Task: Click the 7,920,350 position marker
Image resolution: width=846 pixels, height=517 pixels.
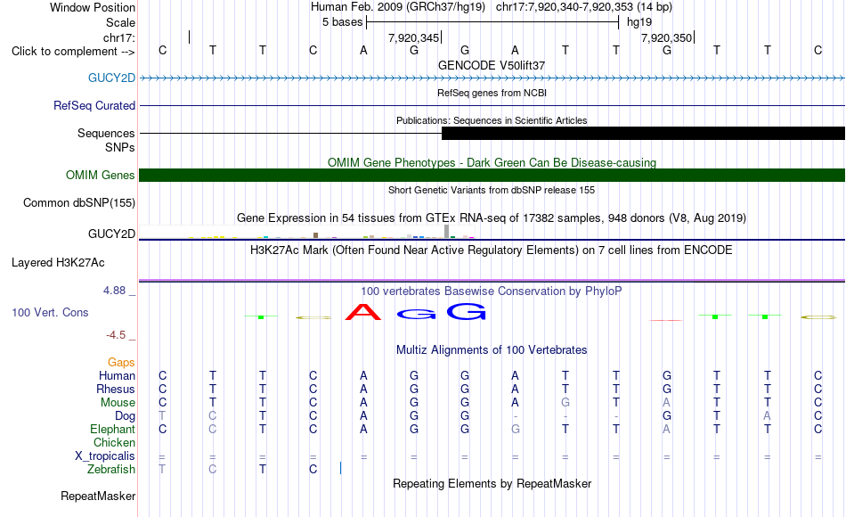Action: tap(666, 38)
